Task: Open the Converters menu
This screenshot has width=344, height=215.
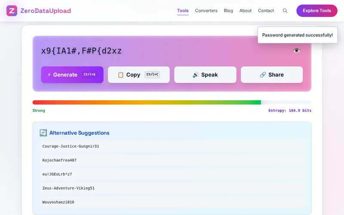Action: tap(206, 10)
